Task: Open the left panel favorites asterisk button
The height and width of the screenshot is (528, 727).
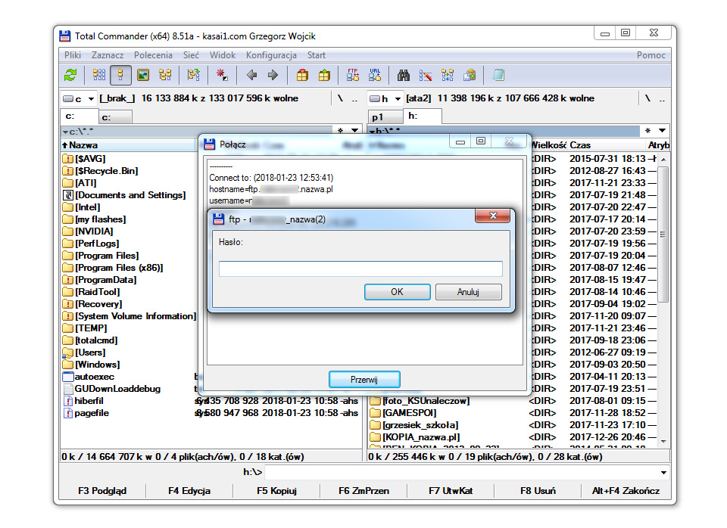Action: [341, 131]
